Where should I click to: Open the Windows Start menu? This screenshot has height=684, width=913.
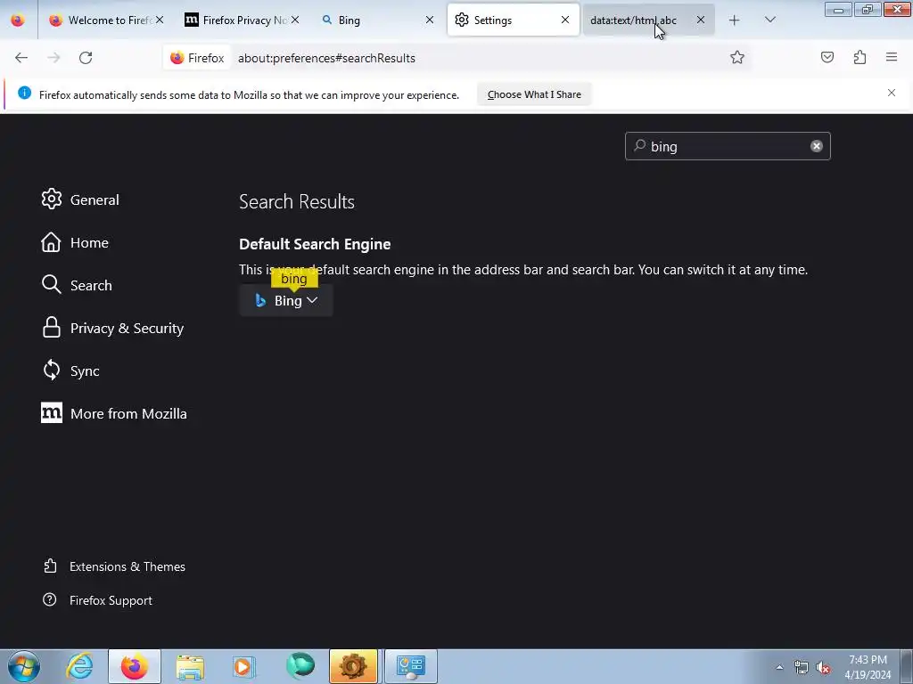point(24,666)
